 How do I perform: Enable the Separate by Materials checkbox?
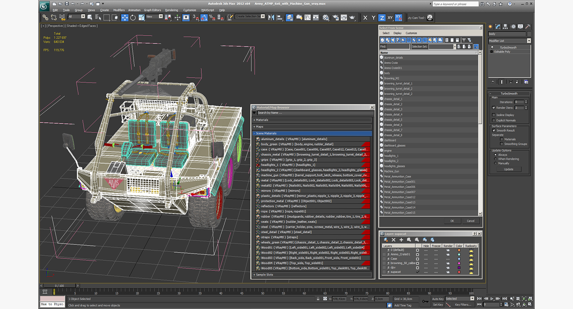501,139
